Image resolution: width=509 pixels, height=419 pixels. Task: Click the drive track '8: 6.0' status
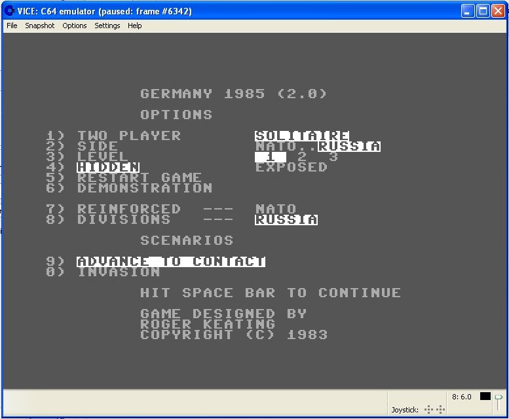coord(461,397)
